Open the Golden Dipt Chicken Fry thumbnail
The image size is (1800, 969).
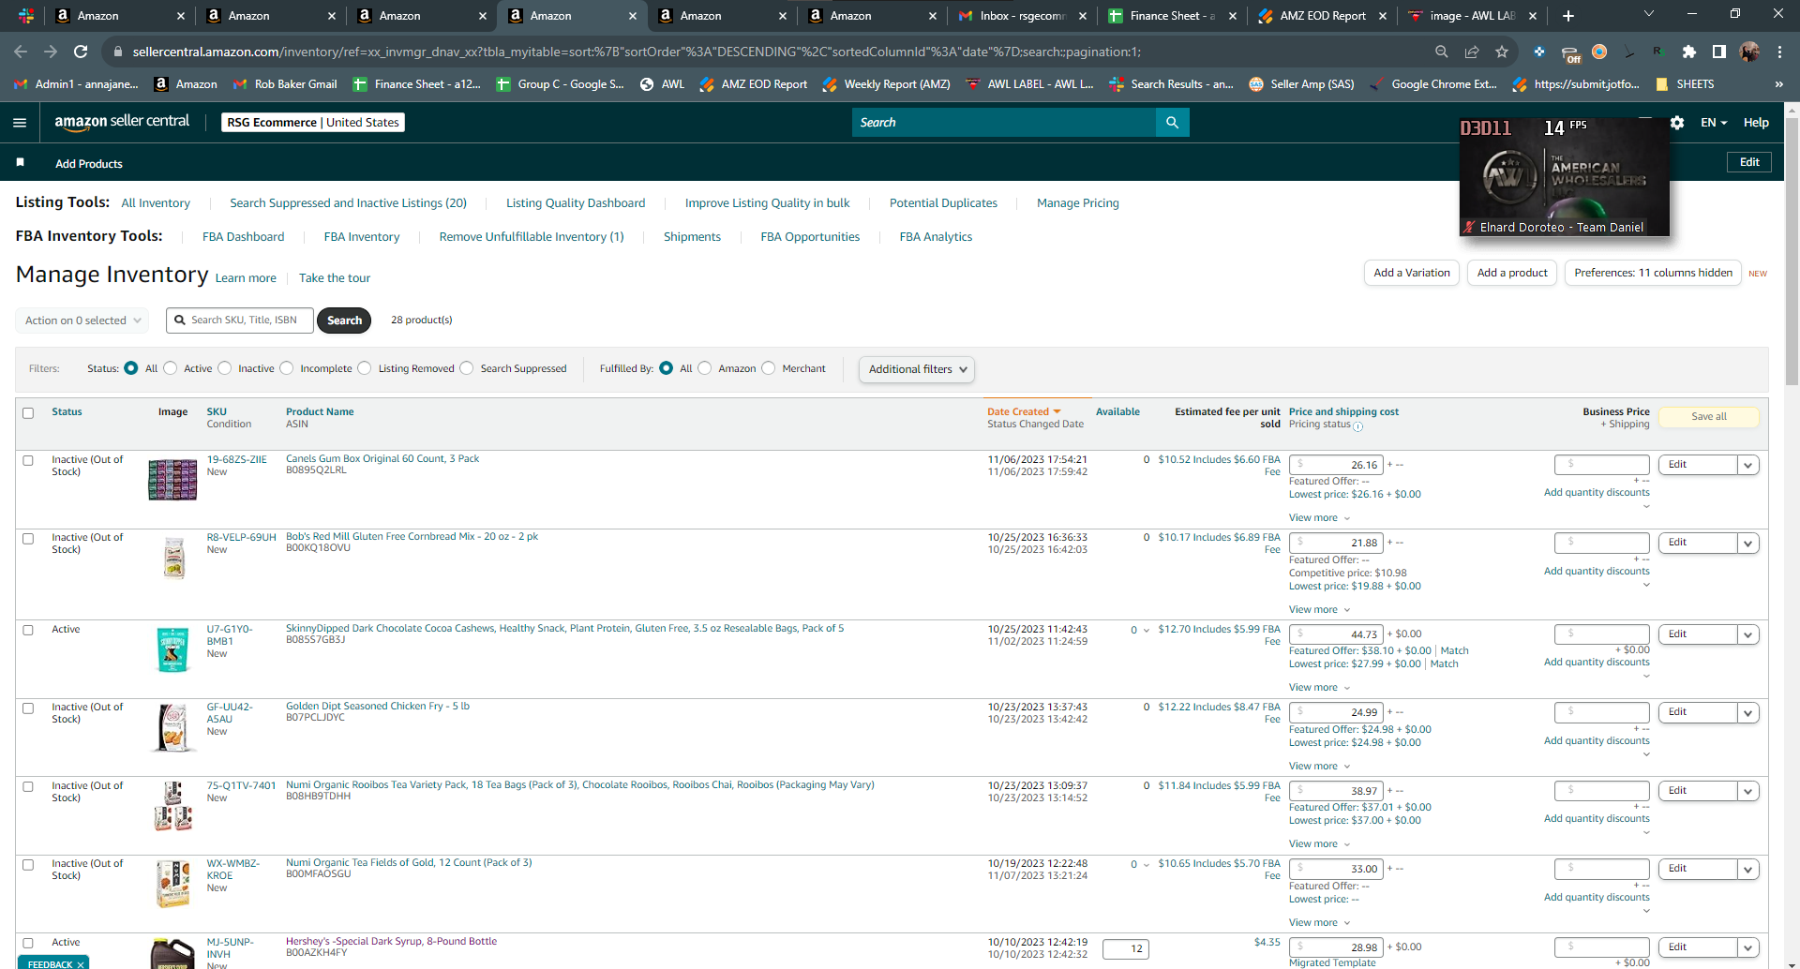172,728
